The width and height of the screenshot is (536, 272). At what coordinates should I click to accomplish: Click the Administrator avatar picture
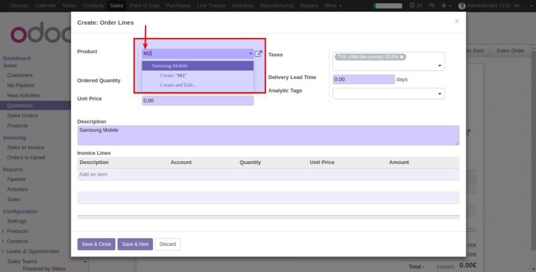pyautogui.click(x=462, y=6)
